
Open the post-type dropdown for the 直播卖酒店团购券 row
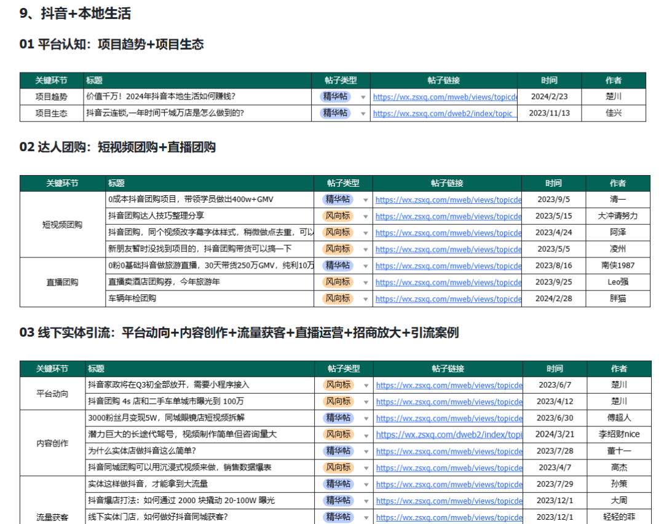tap(365, 283)
